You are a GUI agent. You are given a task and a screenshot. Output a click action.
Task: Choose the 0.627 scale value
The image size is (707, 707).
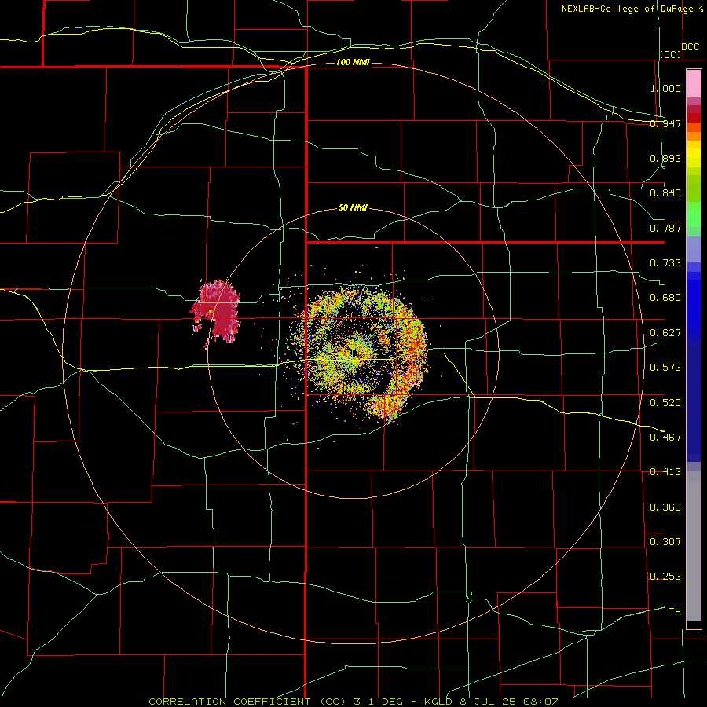coord(665,332)
